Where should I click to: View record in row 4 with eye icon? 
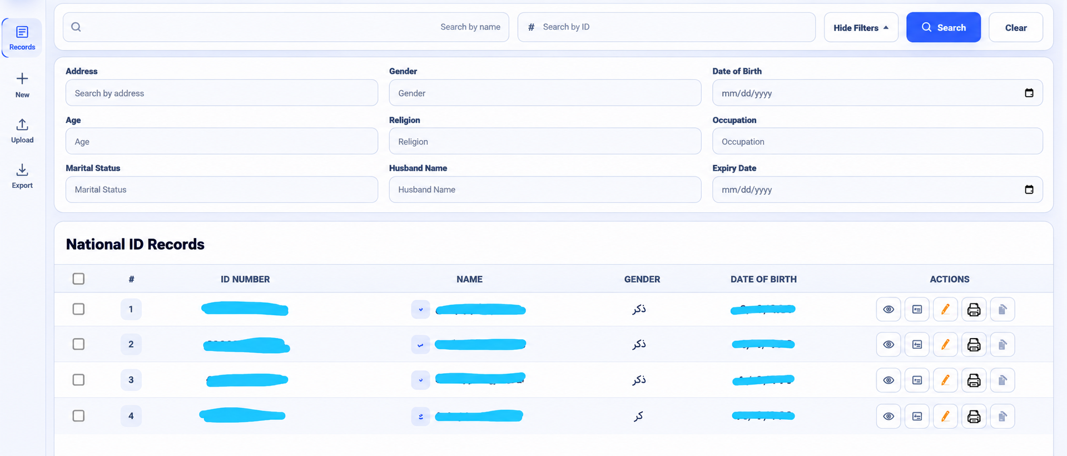[x=889, y=416]
